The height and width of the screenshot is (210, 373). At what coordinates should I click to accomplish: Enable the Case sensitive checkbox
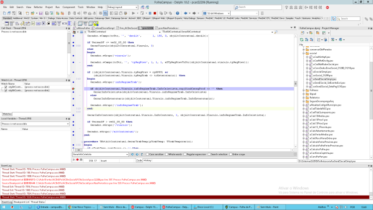point(147,154)
